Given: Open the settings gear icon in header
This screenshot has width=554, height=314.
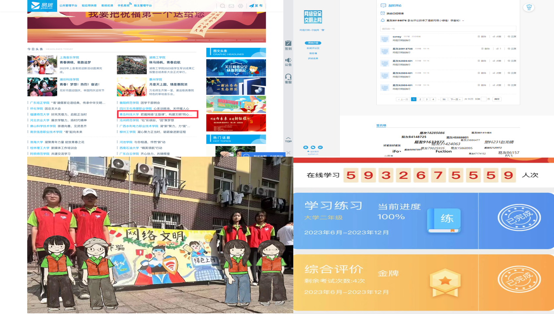Looking at the screenshot, I should 240,6.
